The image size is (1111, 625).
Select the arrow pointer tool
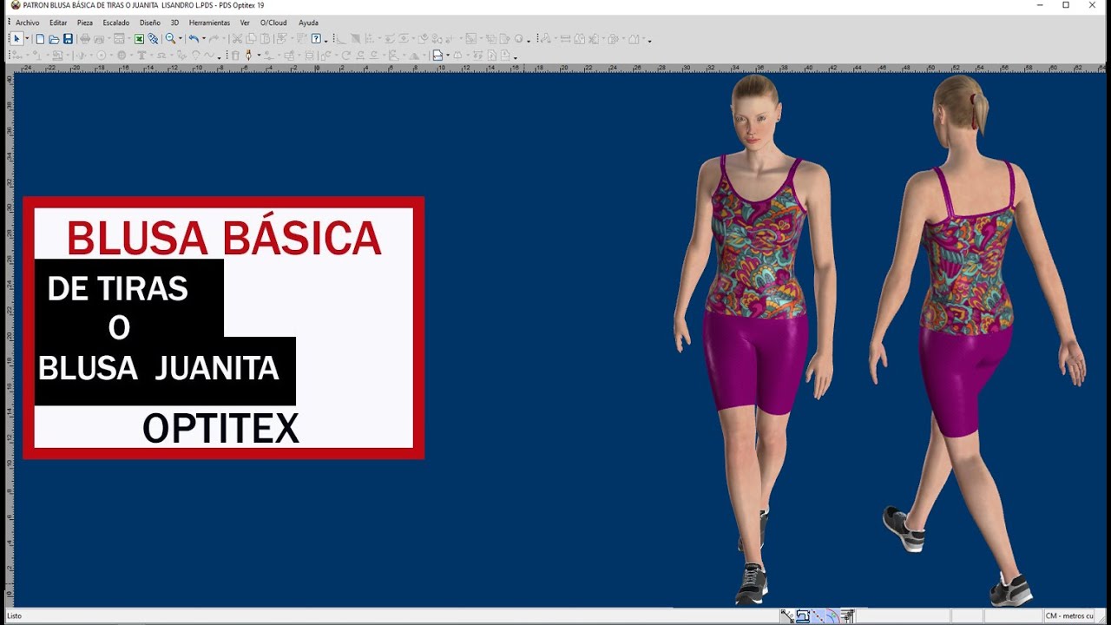point(16,39)
